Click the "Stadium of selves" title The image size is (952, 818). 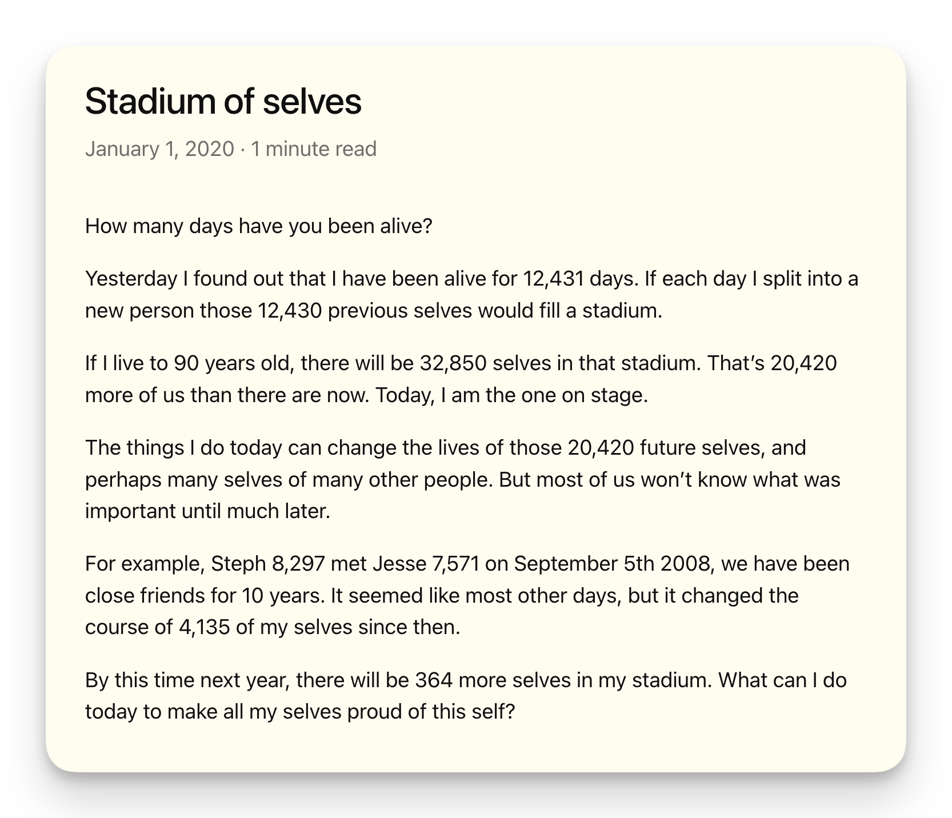click(223, 102)
